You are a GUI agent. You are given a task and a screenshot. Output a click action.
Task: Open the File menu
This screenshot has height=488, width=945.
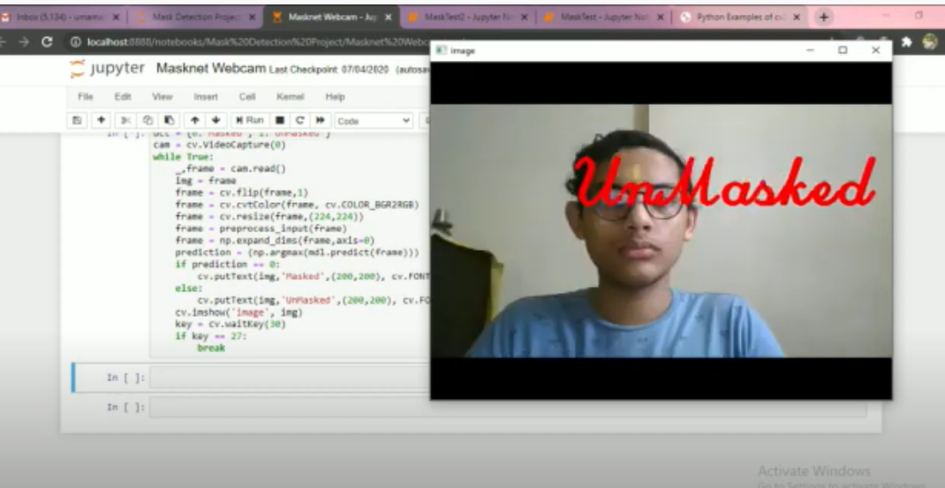[86, 96]
